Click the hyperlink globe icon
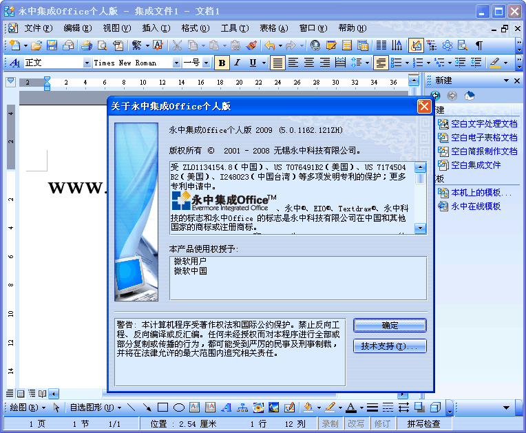Viewport: 526px width, 433px height. tap(315, 45)
